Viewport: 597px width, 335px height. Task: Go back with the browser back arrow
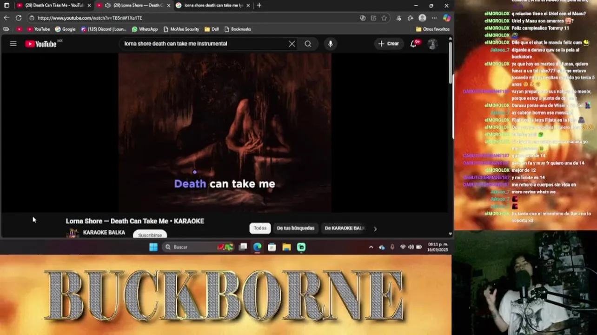6,18
